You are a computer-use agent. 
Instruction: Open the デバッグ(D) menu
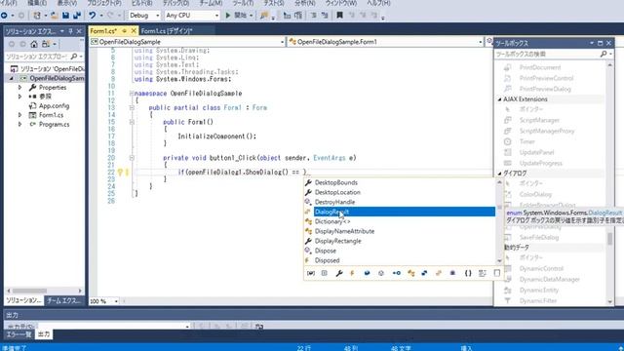tap(175, 3)
